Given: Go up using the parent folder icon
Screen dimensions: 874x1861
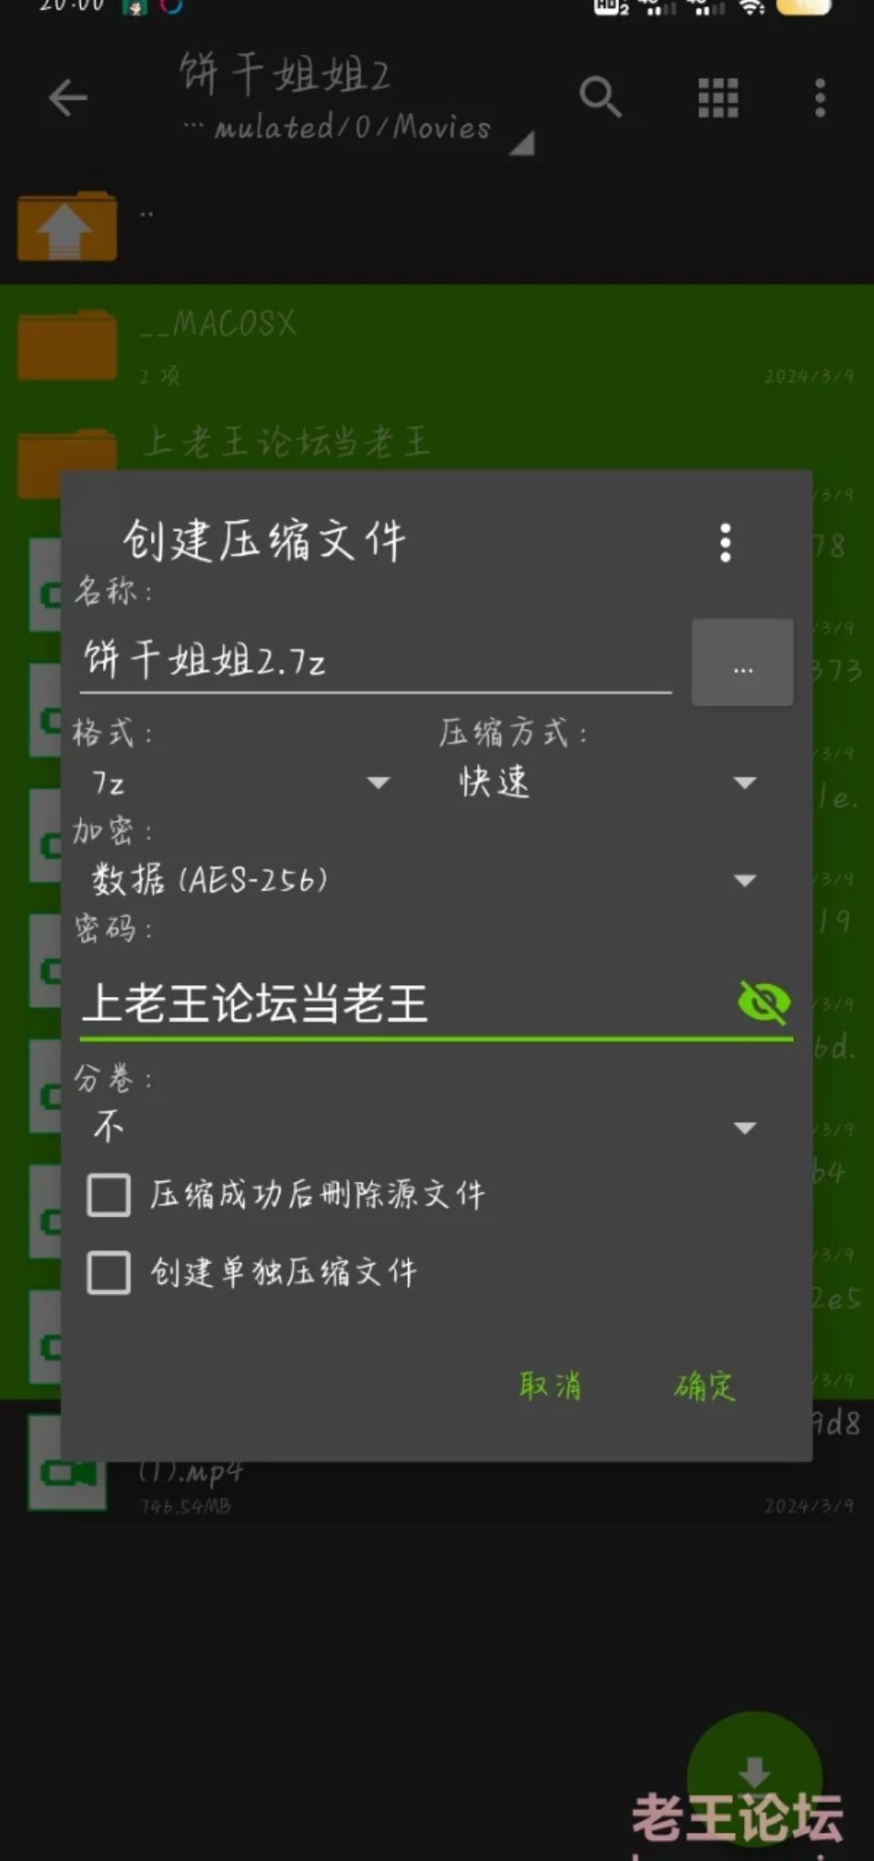Looking at the screenshot, I should click(66, 226).
